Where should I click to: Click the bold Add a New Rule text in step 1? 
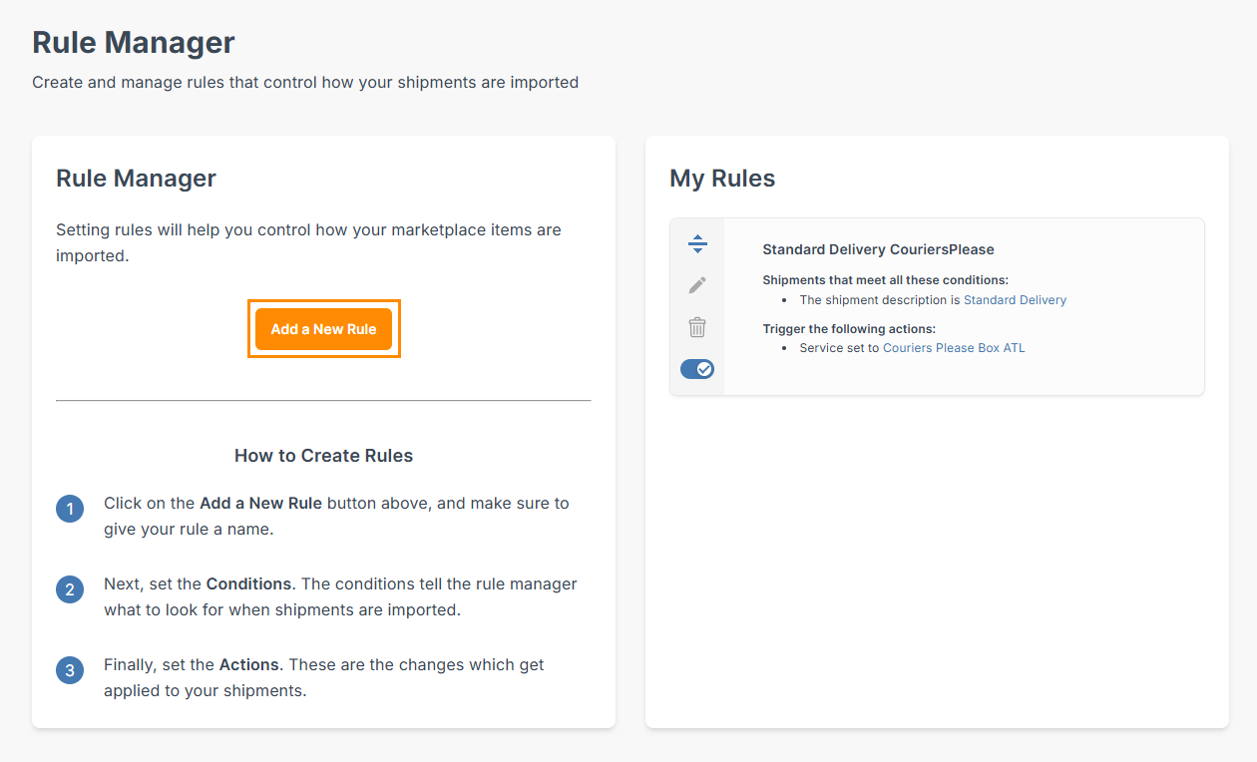(260, 503)
